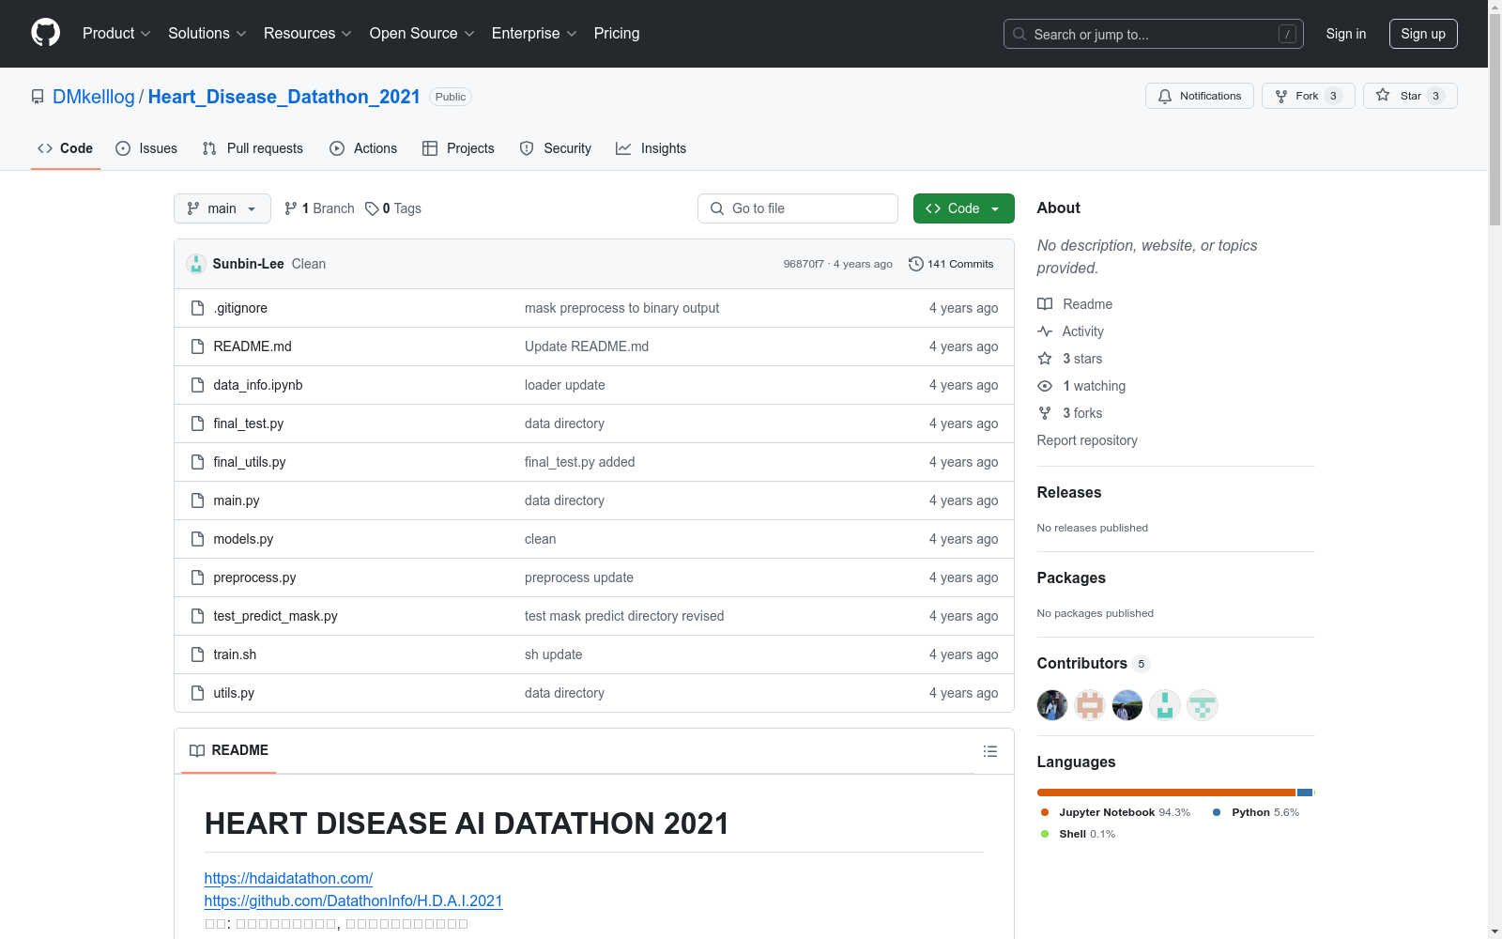Open the Releases heading link

click(1069, 492)
